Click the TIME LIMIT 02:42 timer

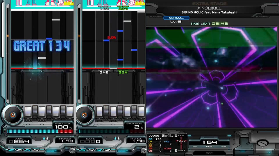click(x=209, y=23)
